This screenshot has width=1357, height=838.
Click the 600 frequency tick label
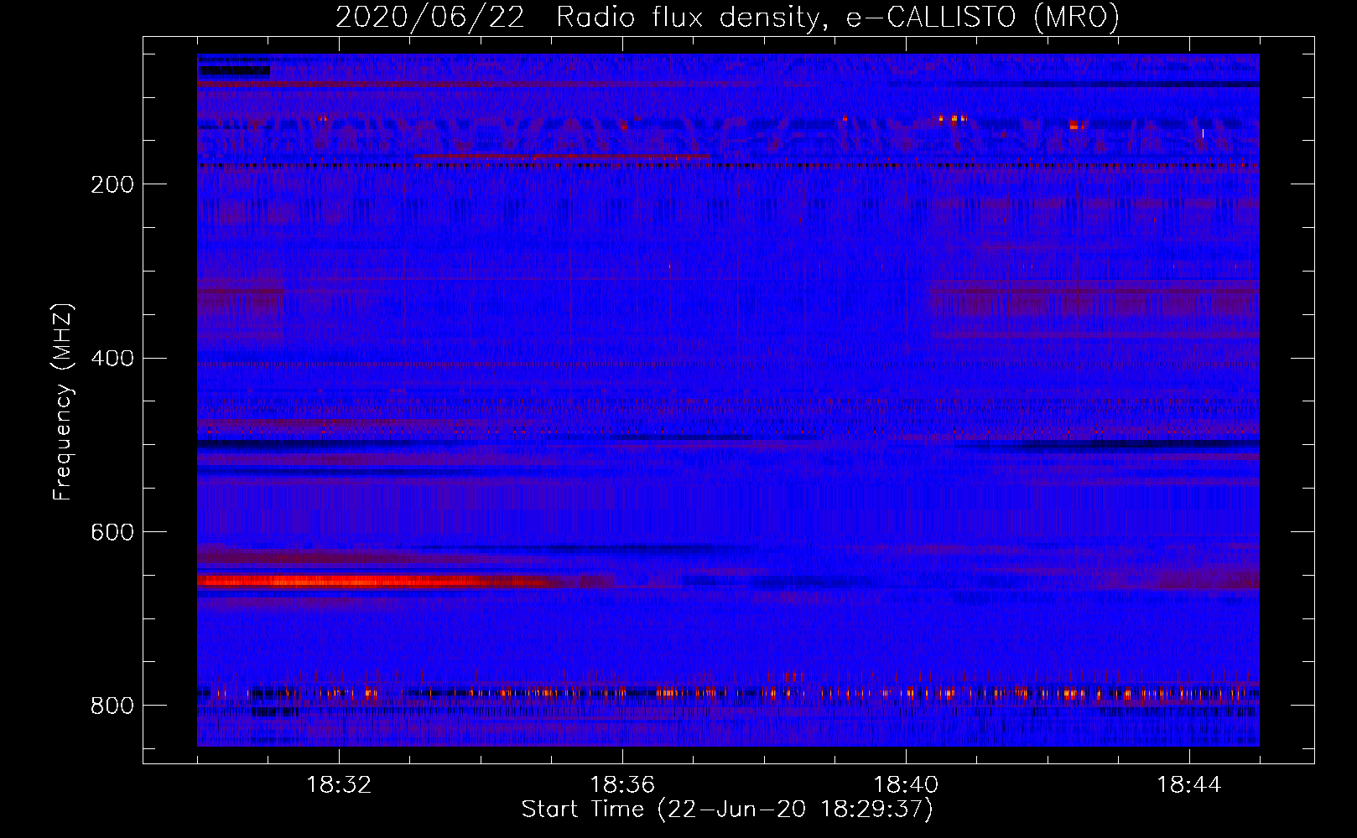tap(112, 533)
